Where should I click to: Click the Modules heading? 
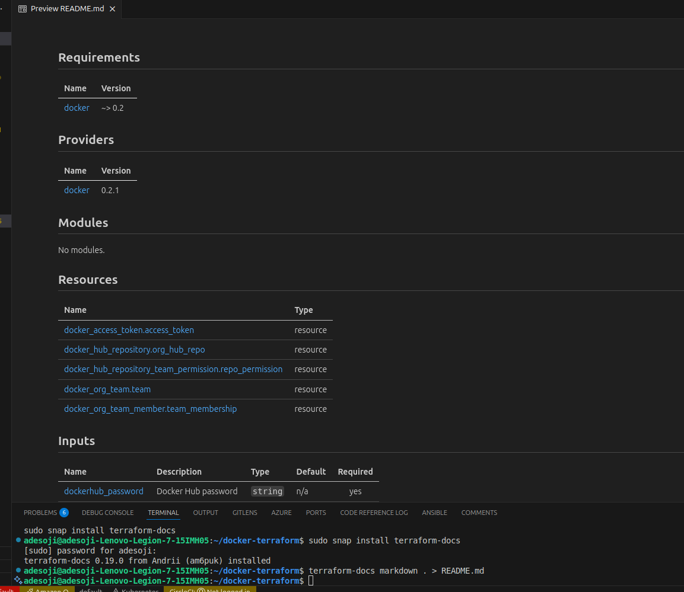[x=83, y=223]
